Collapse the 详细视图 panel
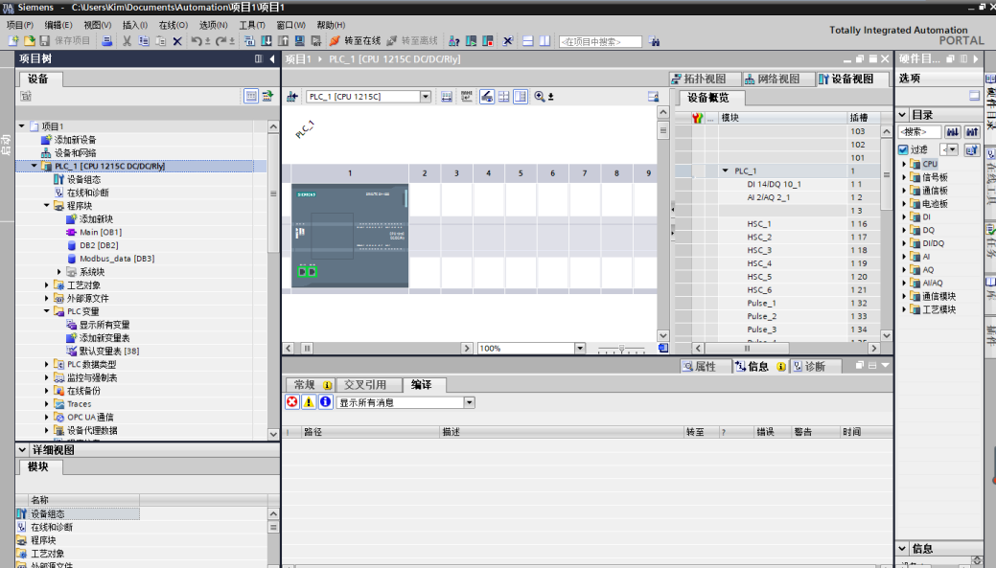This screenshot has width=996, height=568. tap(22, 449)
